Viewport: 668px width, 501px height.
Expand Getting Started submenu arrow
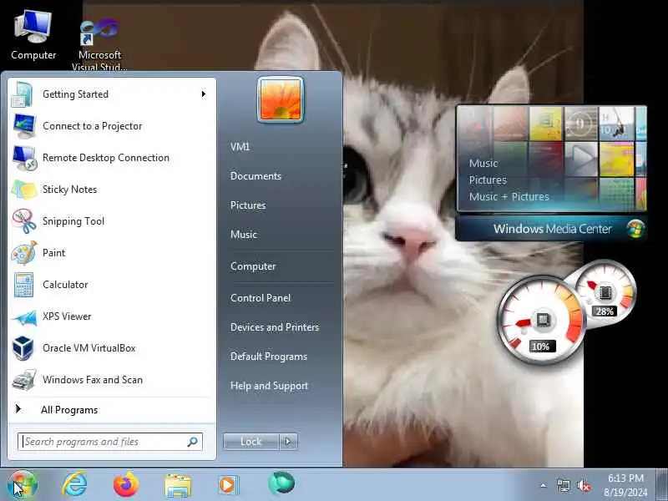204,94
